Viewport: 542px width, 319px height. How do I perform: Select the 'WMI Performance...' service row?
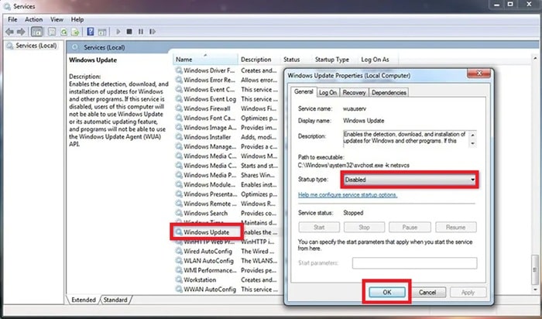coord(226,270)
